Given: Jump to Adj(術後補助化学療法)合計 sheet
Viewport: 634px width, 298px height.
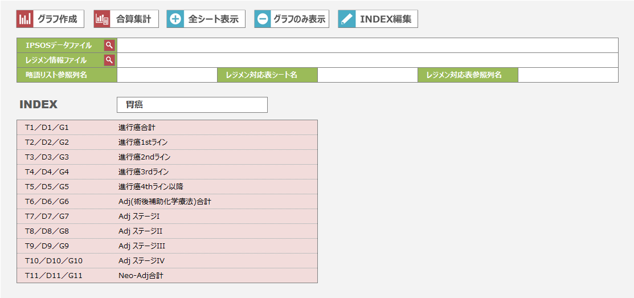Looking at the screenshot, I should coord(165,202).
